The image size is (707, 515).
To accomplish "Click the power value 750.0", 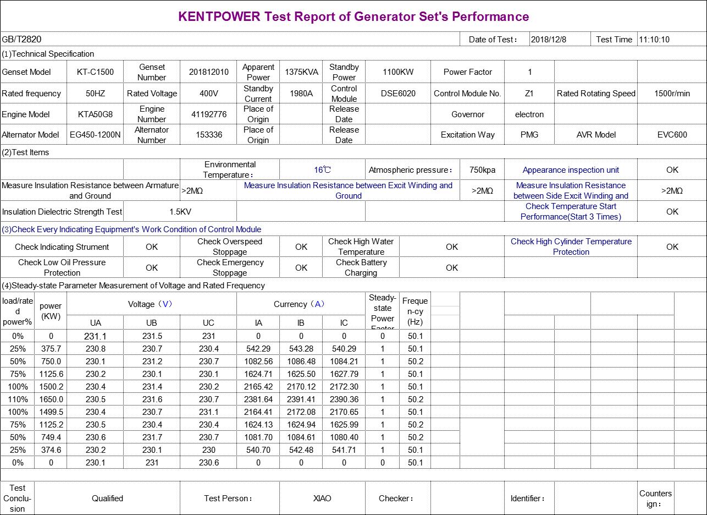I will coord(51,361).
